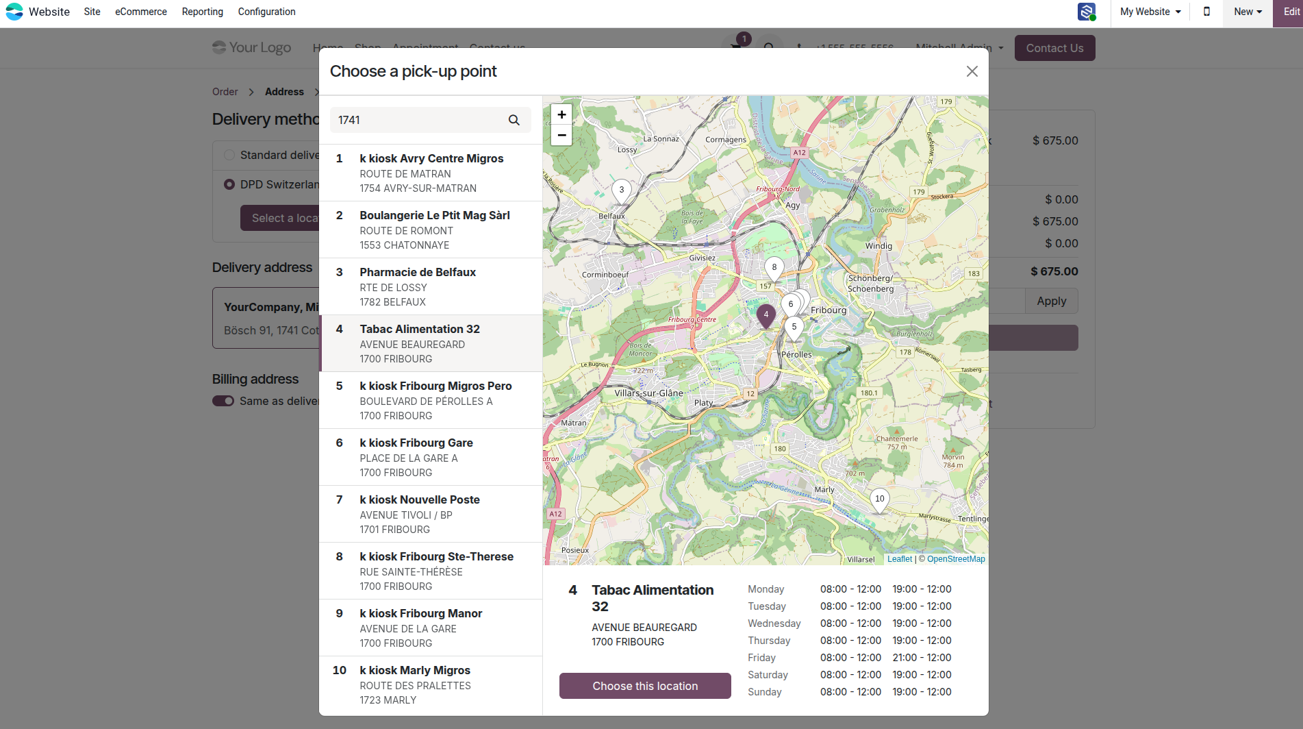Open the Leaflet attribution link
1303x729 pixels.
(900, 559)
